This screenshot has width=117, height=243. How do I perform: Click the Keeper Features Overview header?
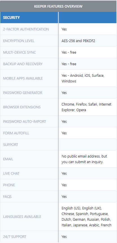point(58,6)
